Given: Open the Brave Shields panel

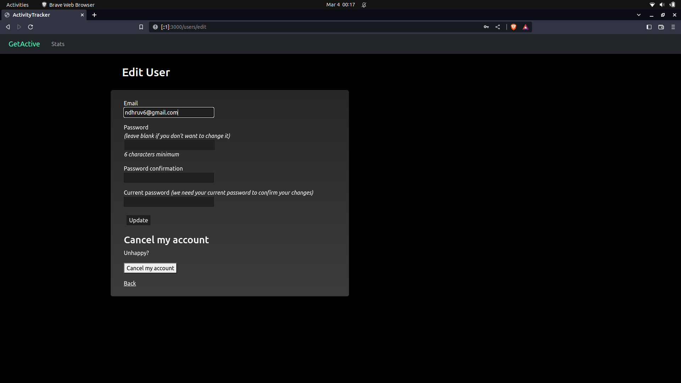Looking at the screenshot, I should [x=513, y=27].
